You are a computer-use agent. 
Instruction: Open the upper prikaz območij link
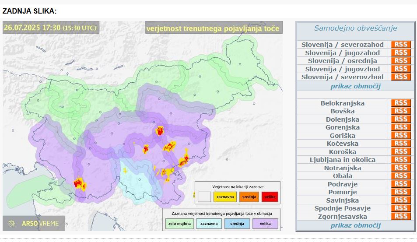pyautogui.click(x=355, y=86)
